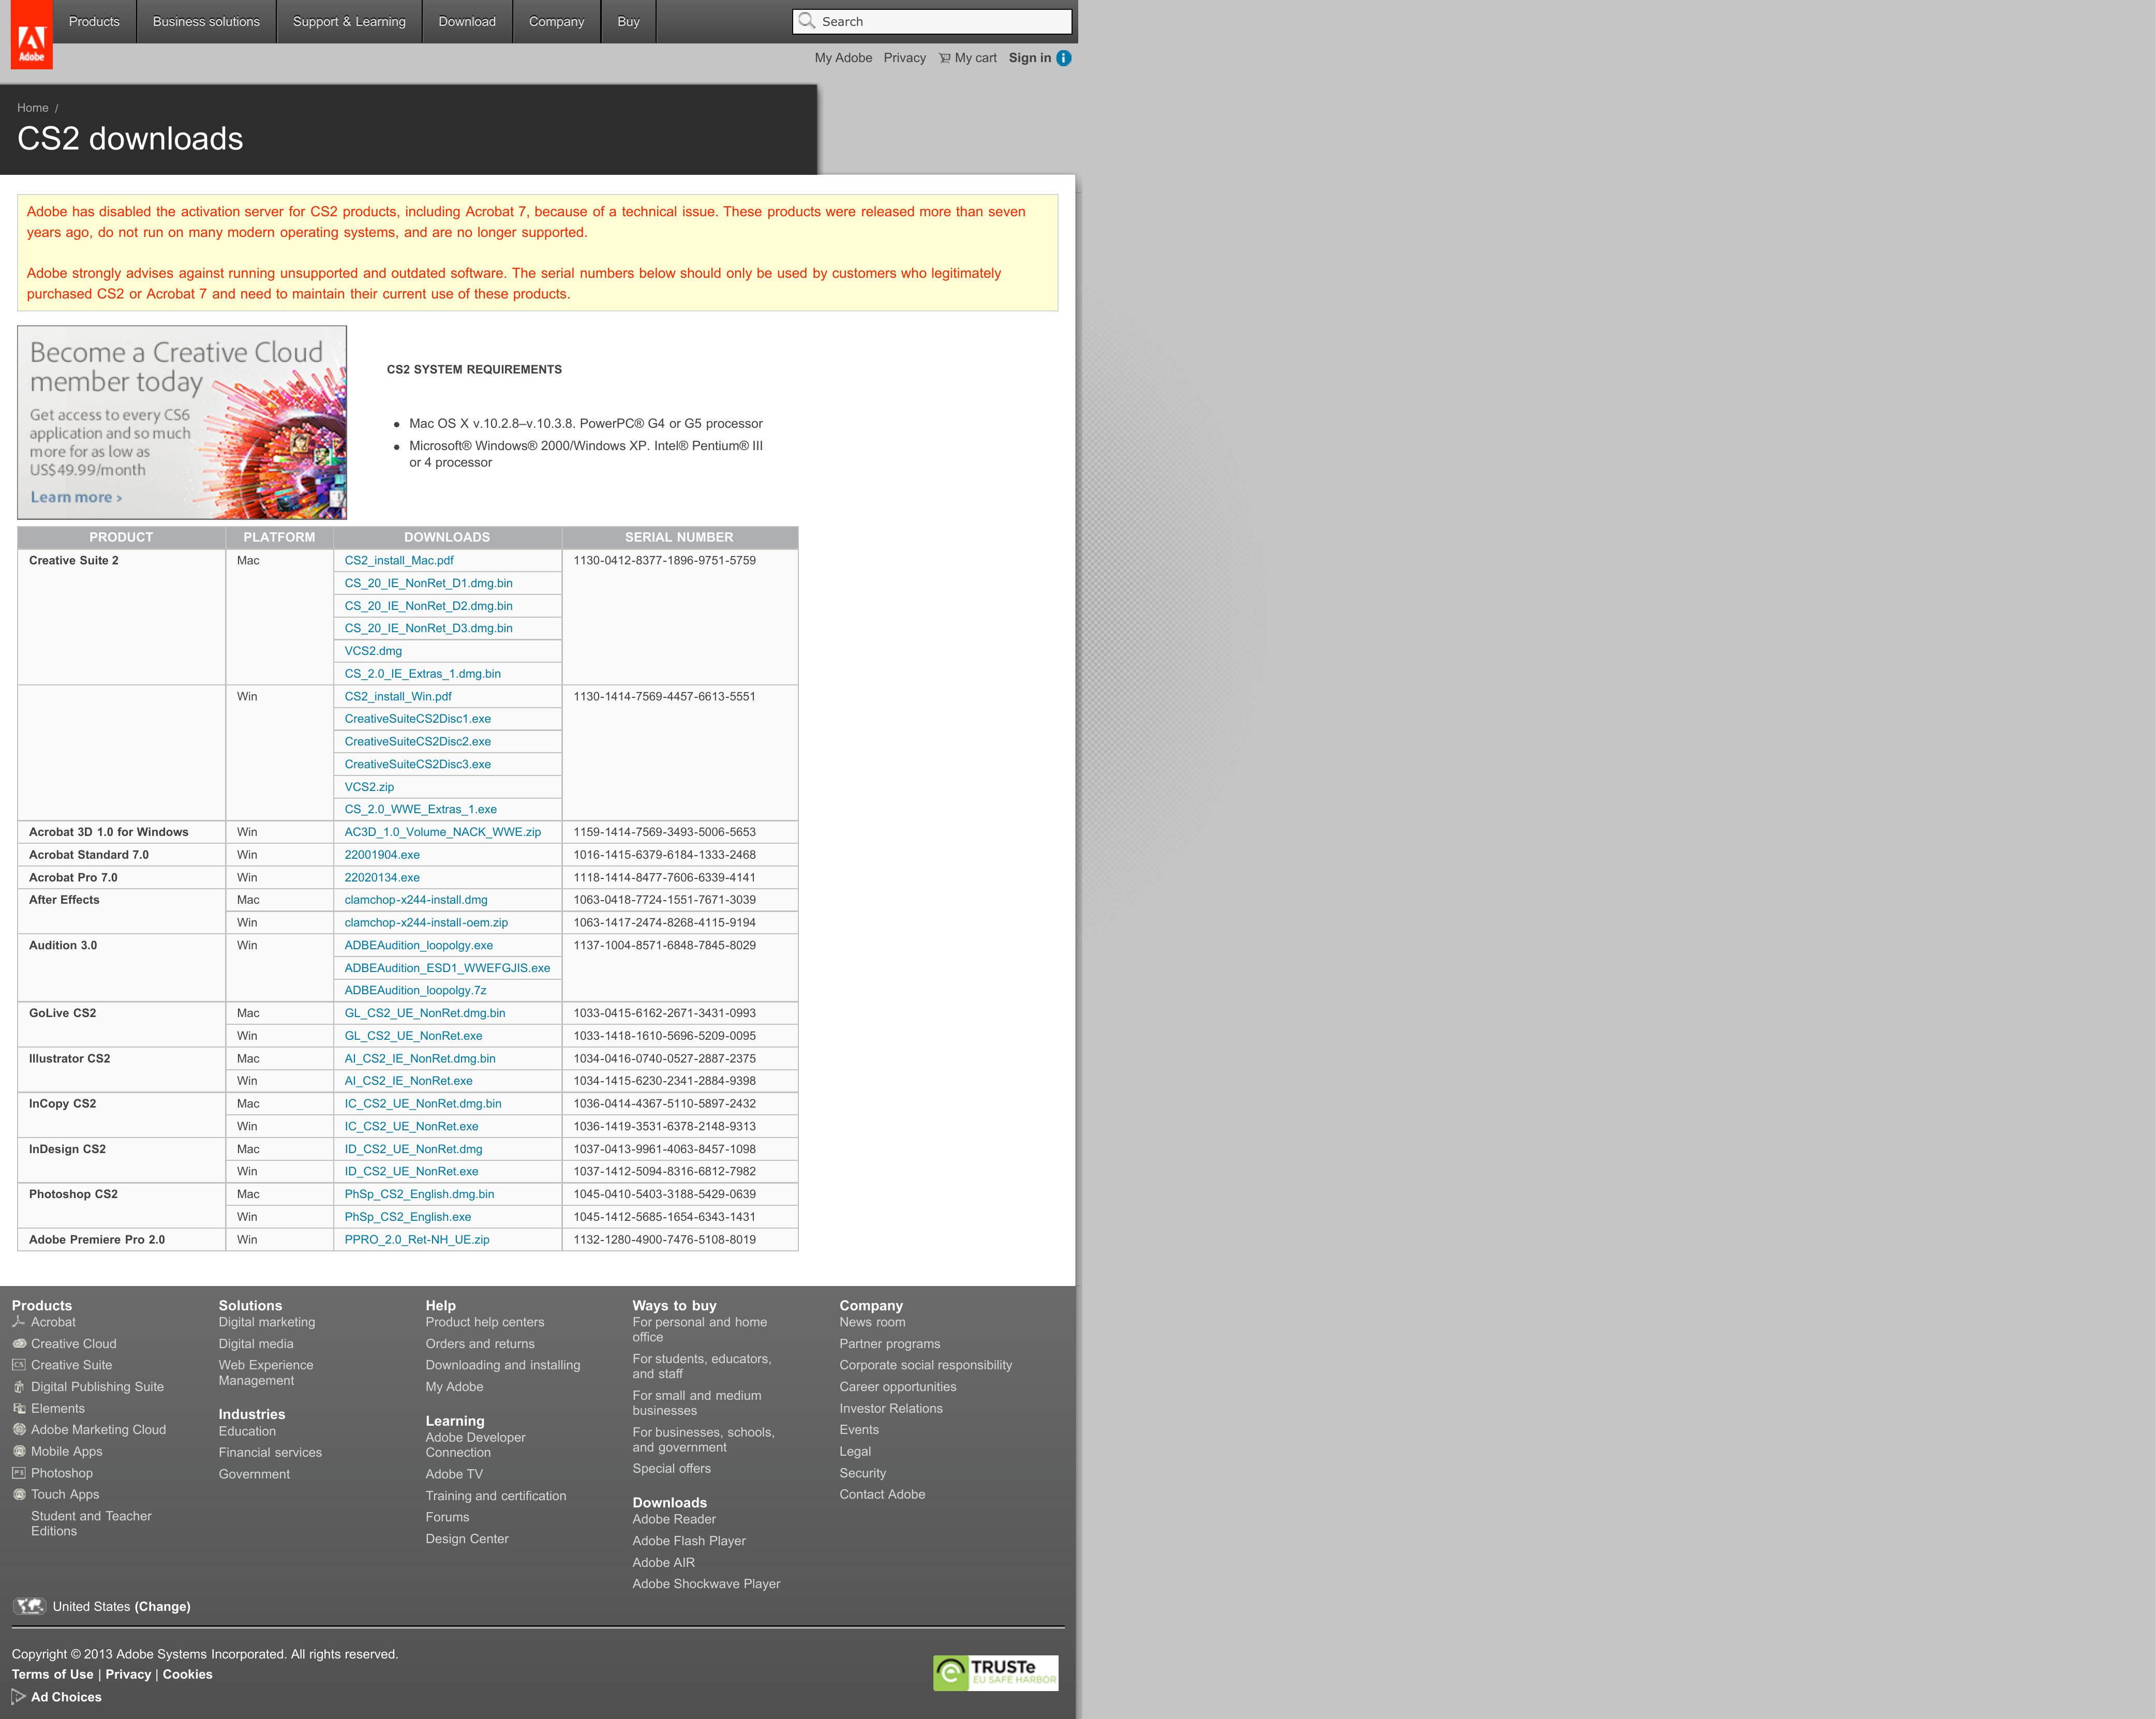Click the world map icon near United States
Viewport: 2156px width, 1719px height.
pyautogui.click(x=29, y=1606)
